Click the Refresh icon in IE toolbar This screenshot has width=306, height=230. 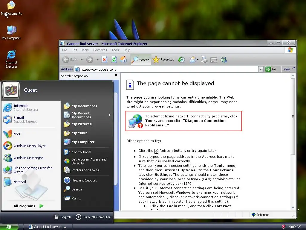[x=114, y=60]
